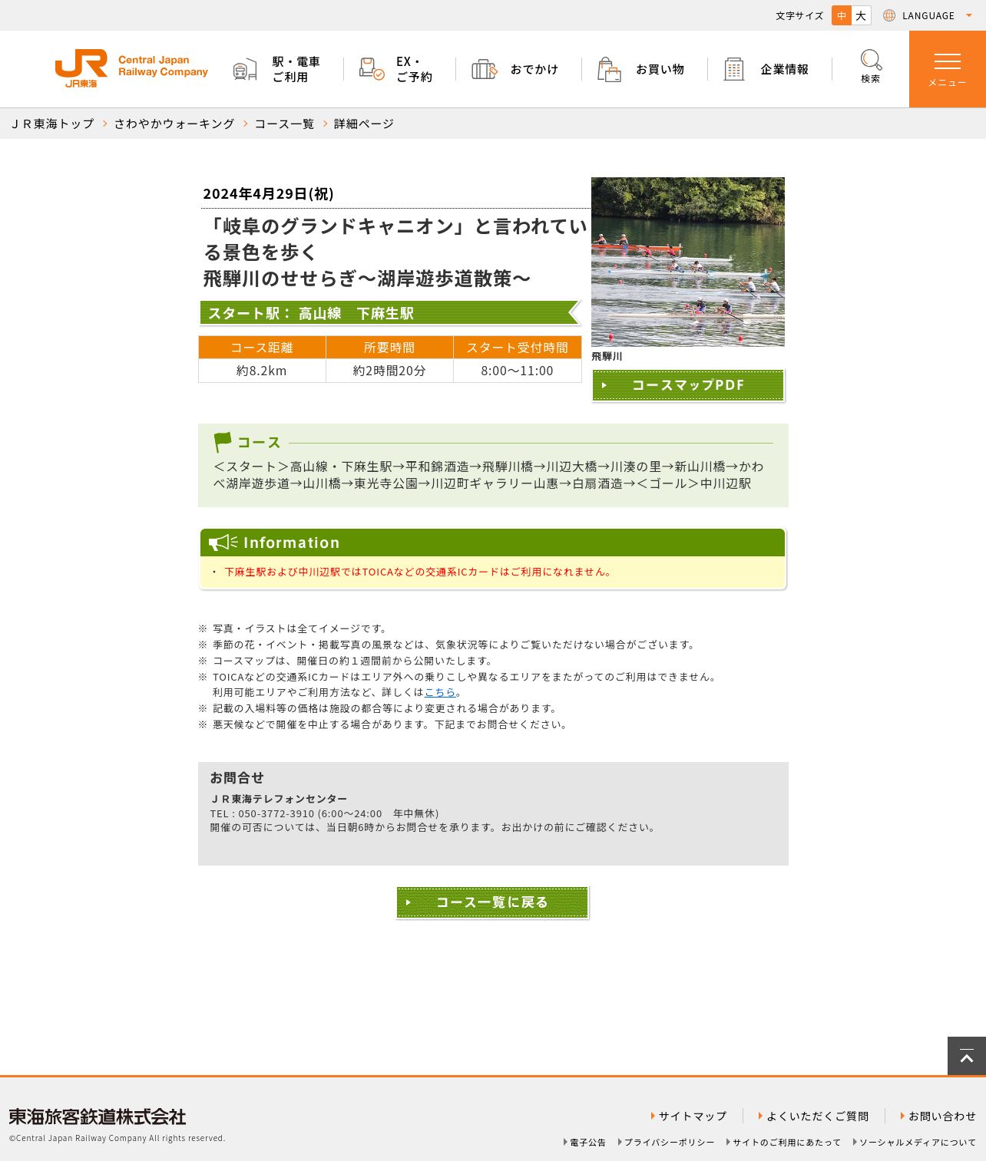The image size is (986, 1161).
Task: Click こちら IC card link
Action: (440, 692)
